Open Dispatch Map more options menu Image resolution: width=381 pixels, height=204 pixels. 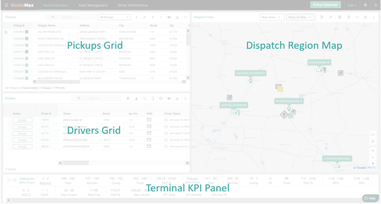(373, 17)
